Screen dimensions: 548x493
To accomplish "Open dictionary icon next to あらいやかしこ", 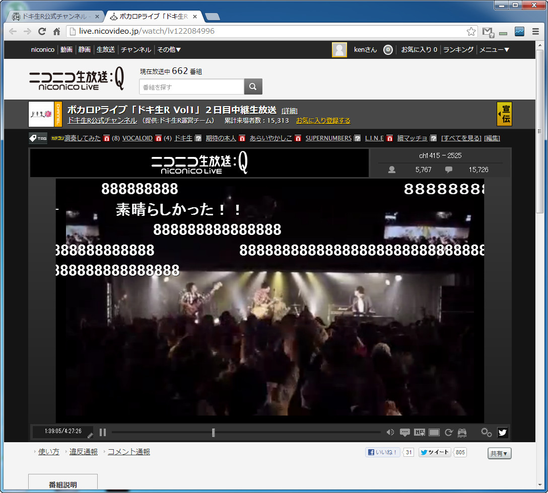I will point(298,138).
